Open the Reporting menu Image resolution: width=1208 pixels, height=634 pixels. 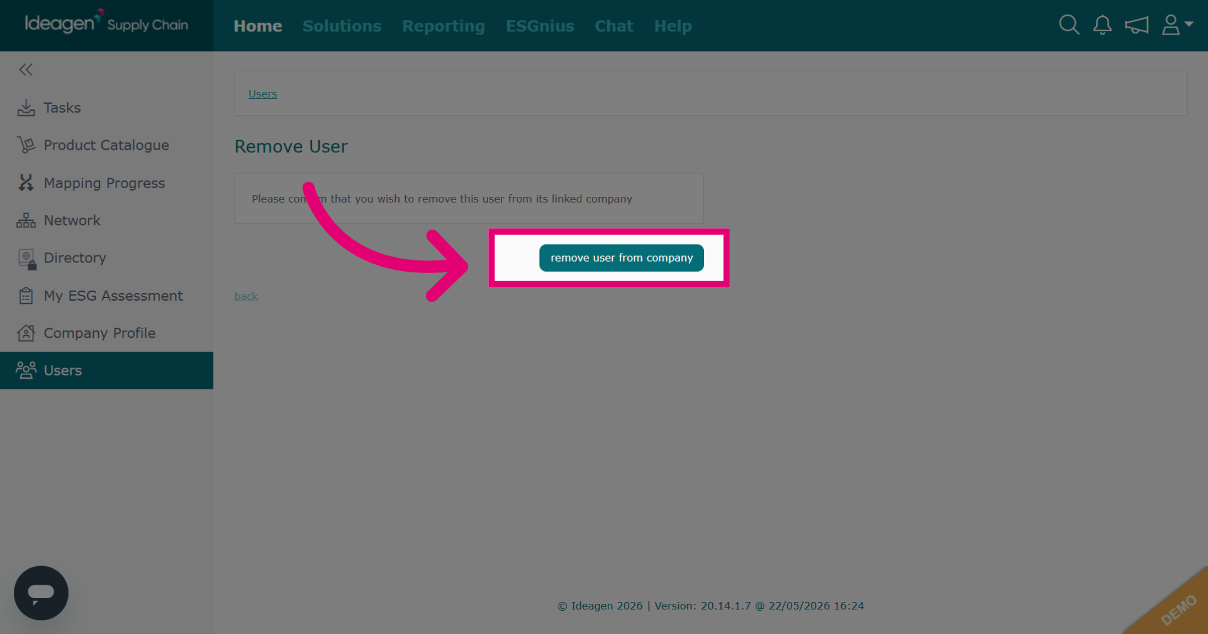click(444, 26)
